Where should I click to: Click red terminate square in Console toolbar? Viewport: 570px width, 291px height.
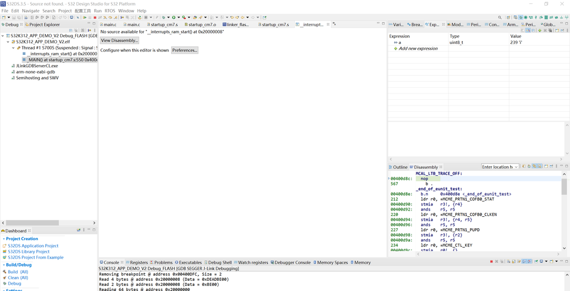tap(491, 261)
